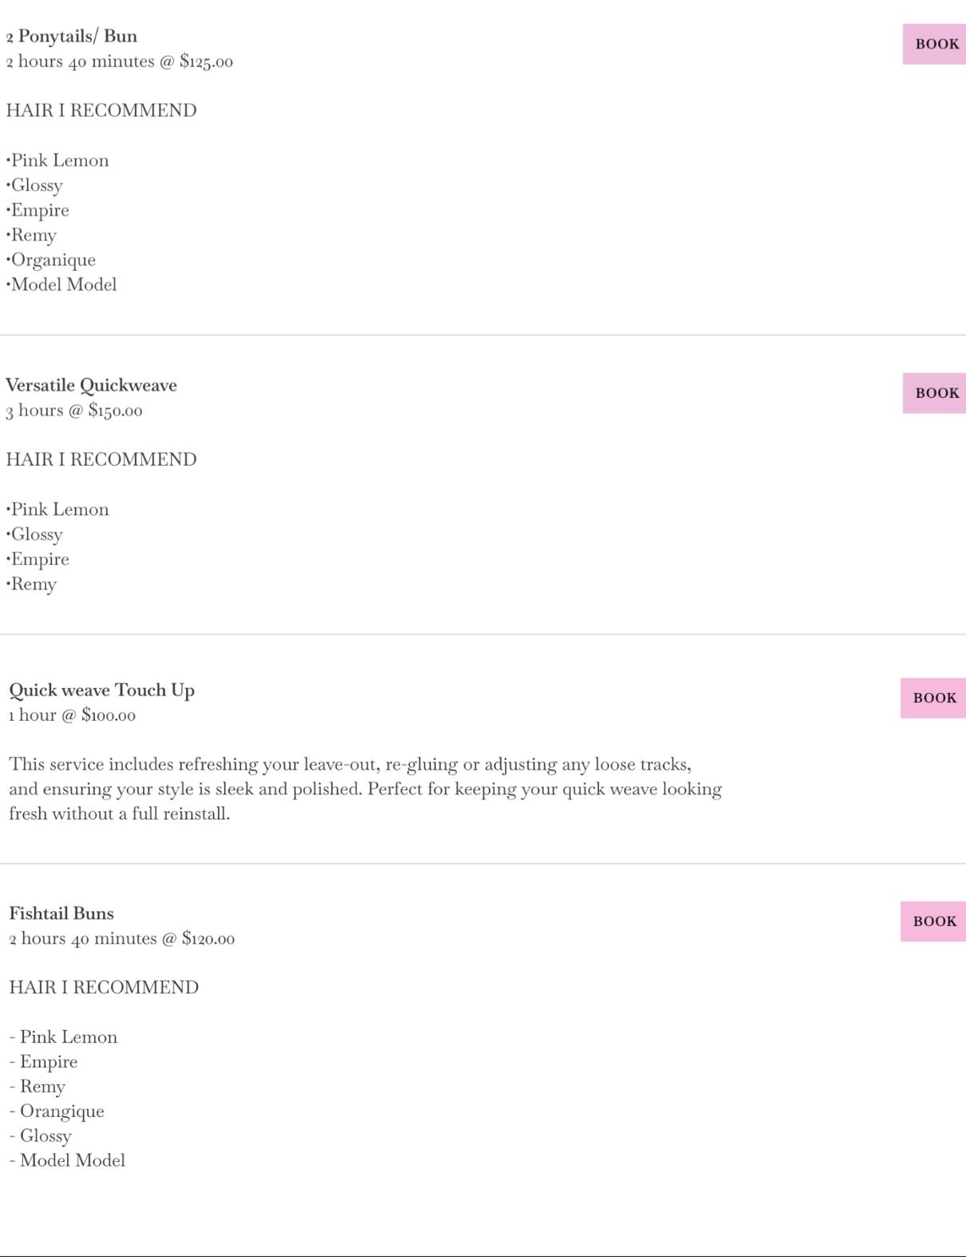Click Organique under 2 Ponytails/ Bun

coord(52,260)
